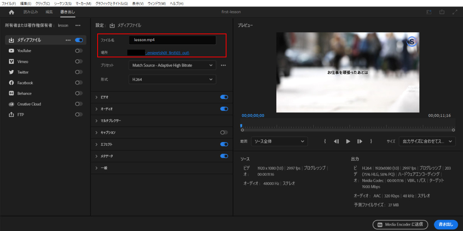Step forward one frame in preview

point(360,141)
